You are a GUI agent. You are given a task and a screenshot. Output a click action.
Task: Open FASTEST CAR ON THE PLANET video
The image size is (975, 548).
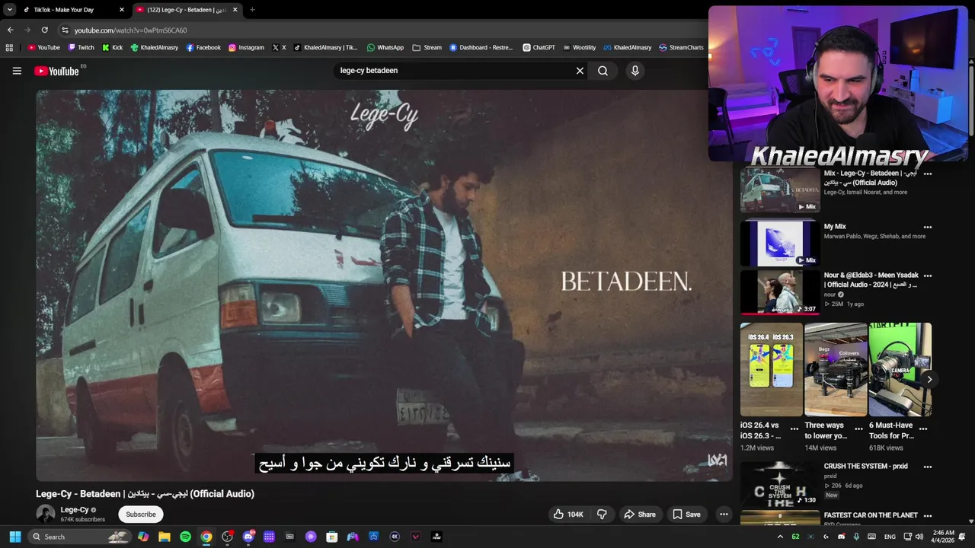(x=871, y=515)
